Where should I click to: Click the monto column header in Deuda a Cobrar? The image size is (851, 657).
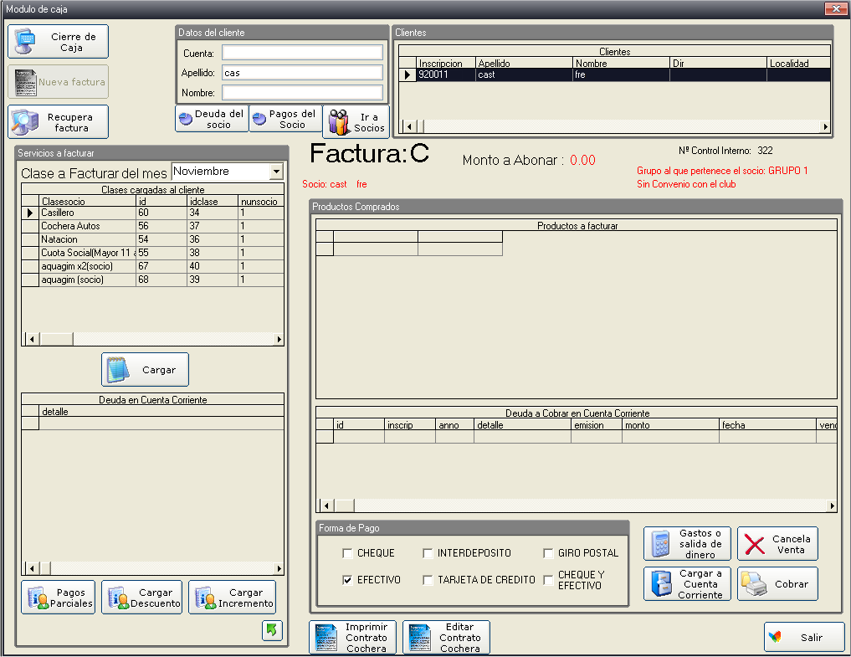[670, 425]
